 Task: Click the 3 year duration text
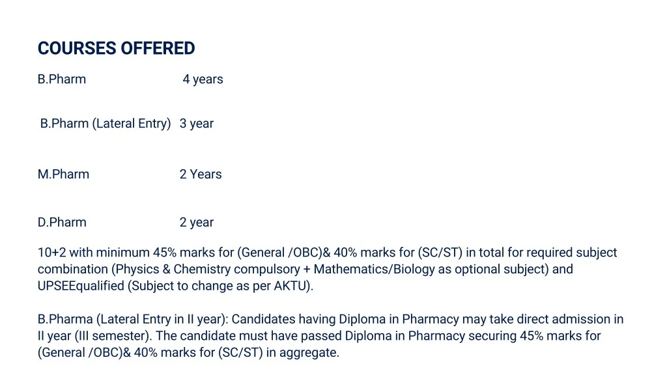click(x=197, y=124)
